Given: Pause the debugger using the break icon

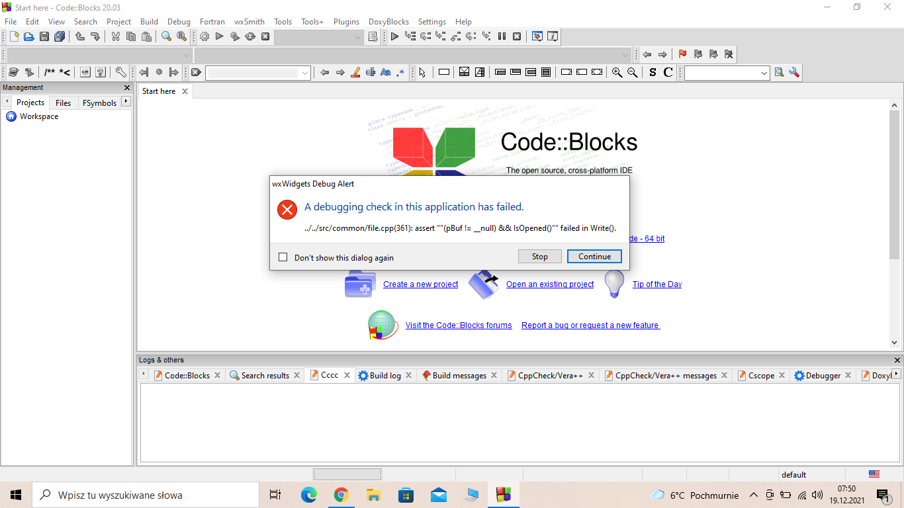Looking at the screenshot, I should 502,36.
